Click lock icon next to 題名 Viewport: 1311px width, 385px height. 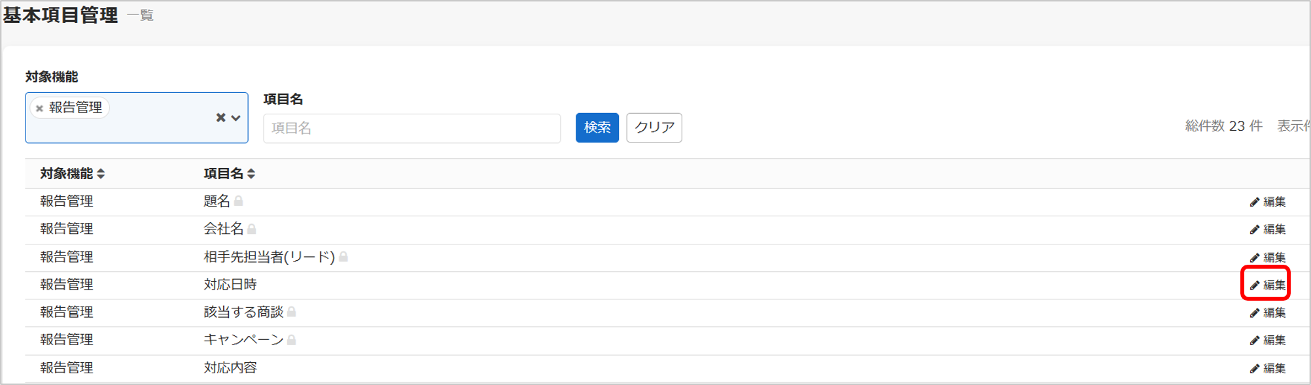tap(239, 201)
